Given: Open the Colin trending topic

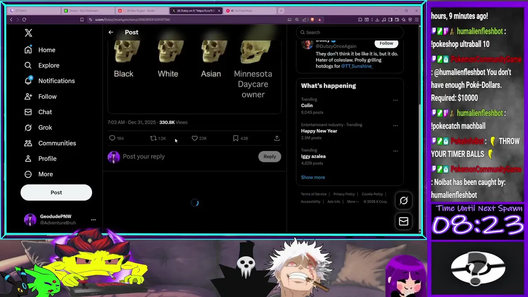Looking at the screenshot, I should click(307, 106).
